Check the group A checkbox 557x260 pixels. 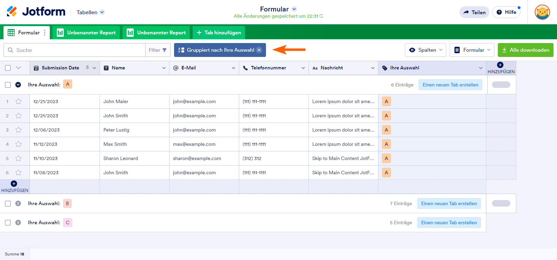click(x=8, y=85)
